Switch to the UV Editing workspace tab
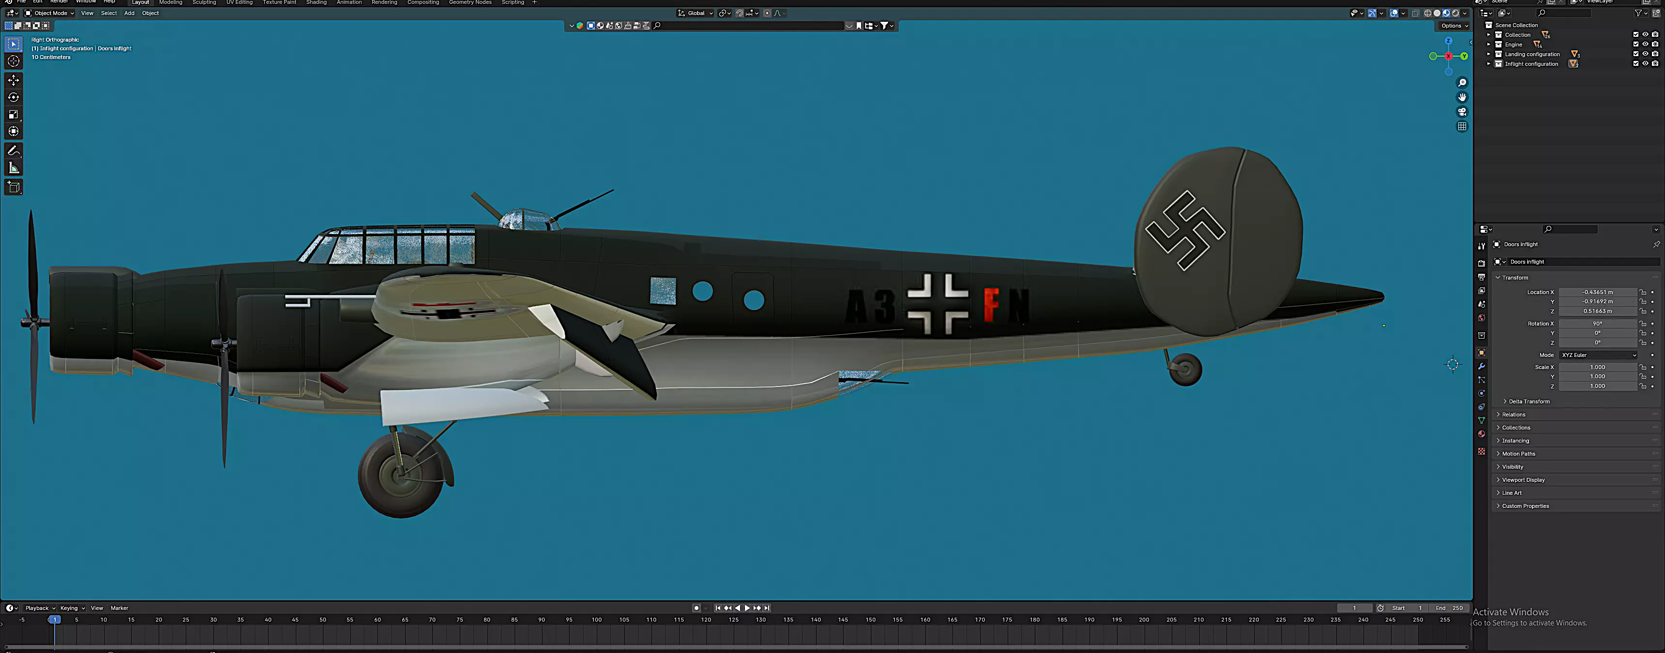Viewport: 1665px width, 653px height. [239, 2]
